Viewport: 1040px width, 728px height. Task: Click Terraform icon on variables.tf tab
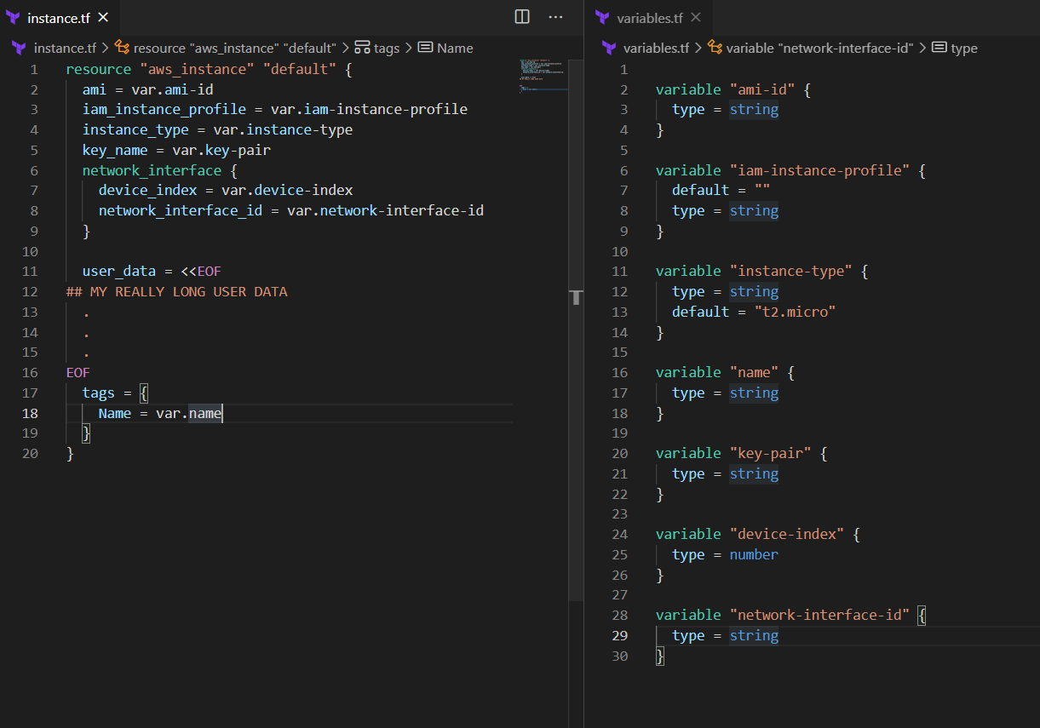coord(603,18)
